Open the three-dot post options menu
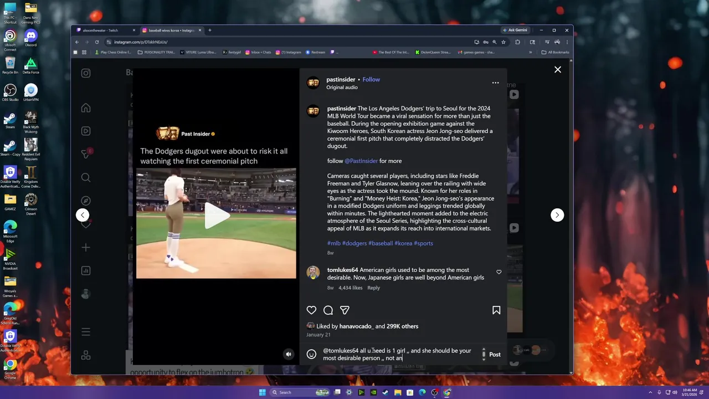 pos(495,83)
